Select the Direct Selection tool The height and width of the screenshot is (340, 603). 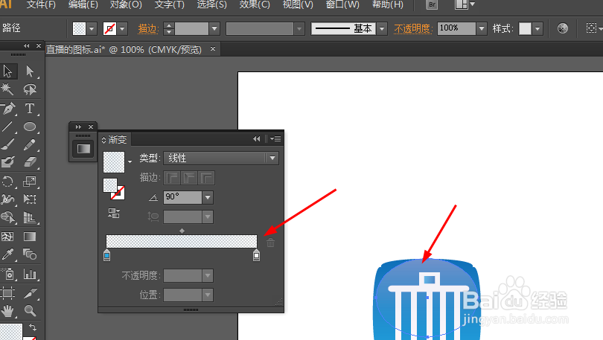tap(30, 71)
